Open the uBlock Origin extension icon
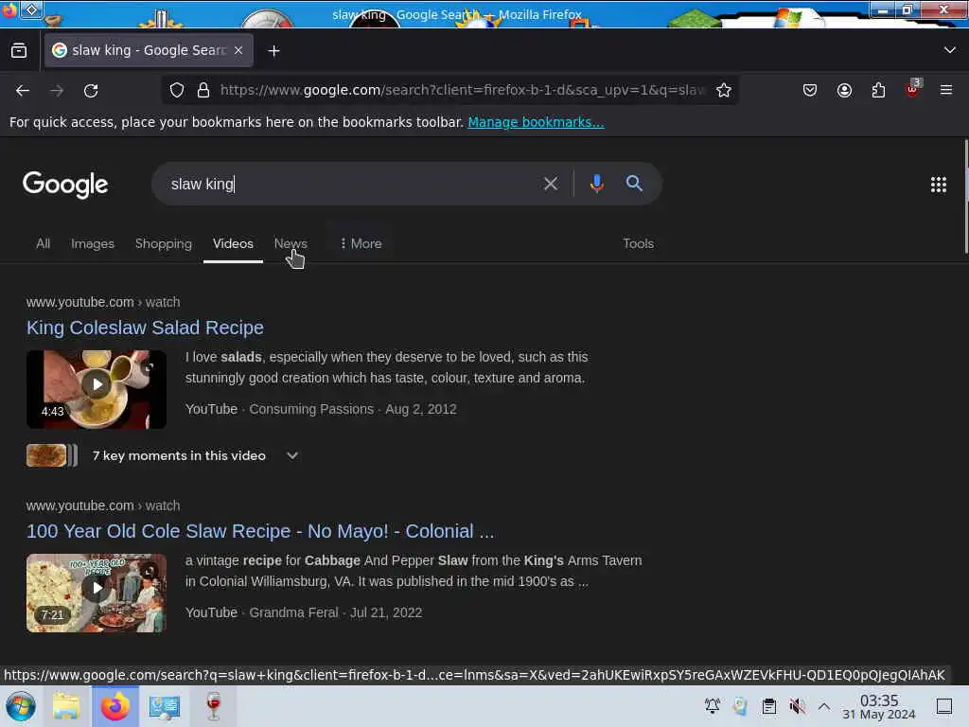Image resolution: width=969 pixels, height=727 pixels. pos(913,90)
